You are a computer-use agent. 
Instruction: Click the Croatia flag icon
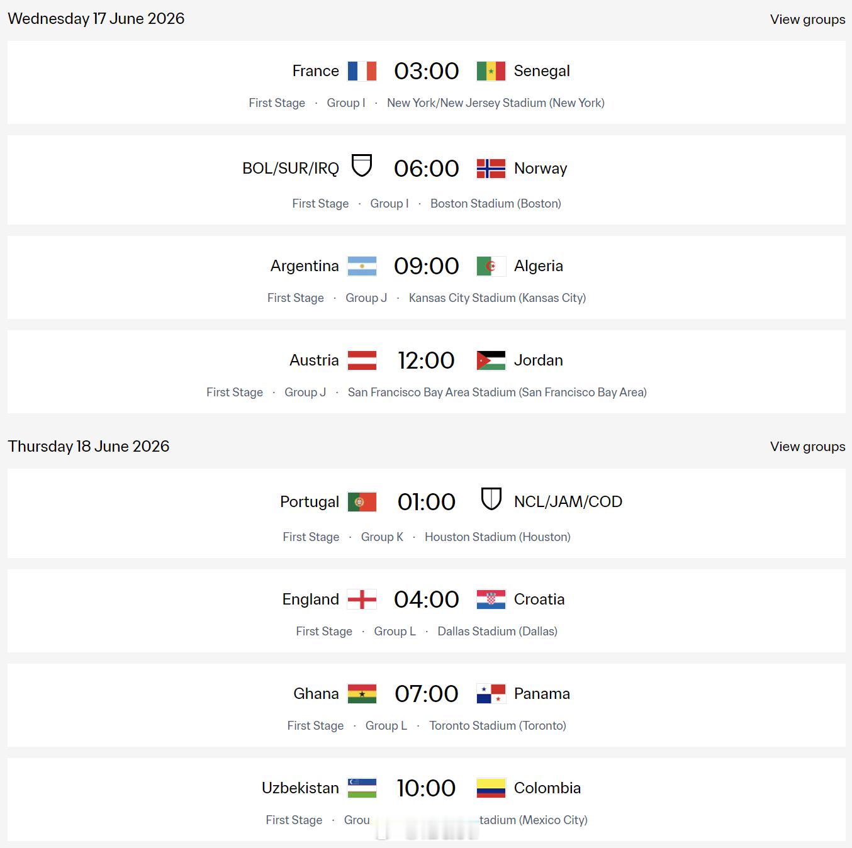point(491,600)
